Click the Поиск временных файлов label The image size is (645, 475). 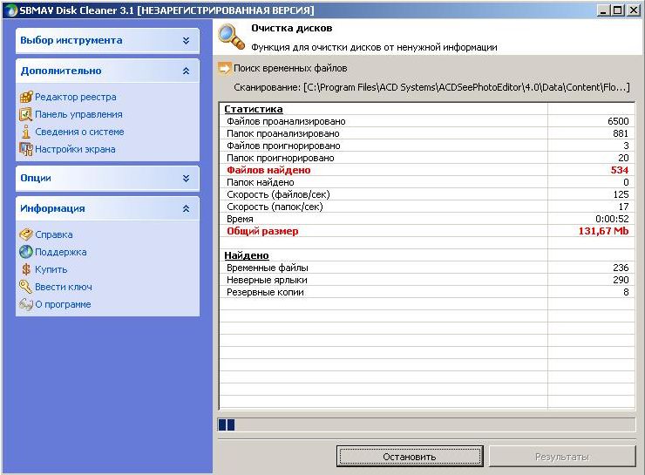[290, 68]
